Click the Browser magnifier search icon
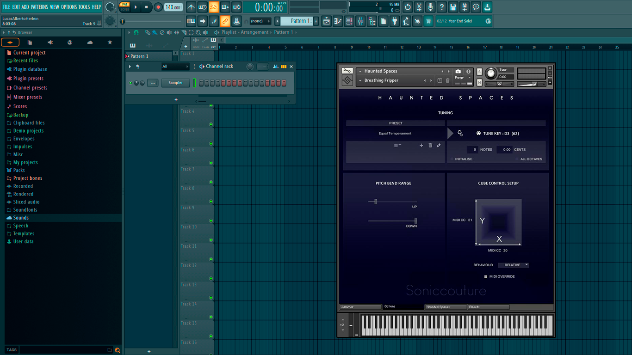Screen dimensions: 632x355 coord(118,350)
